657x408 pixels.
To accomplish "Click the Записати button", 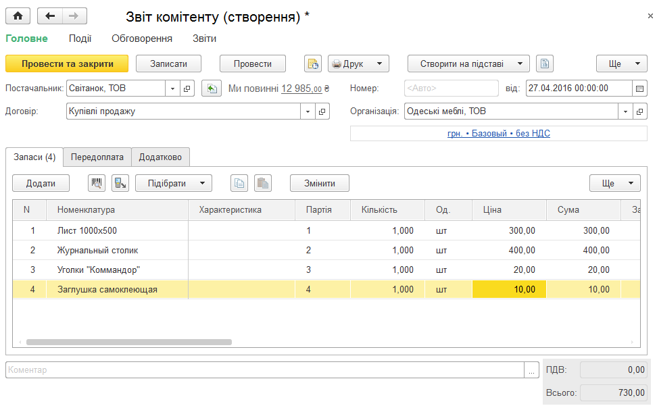I will coord(168,63).
